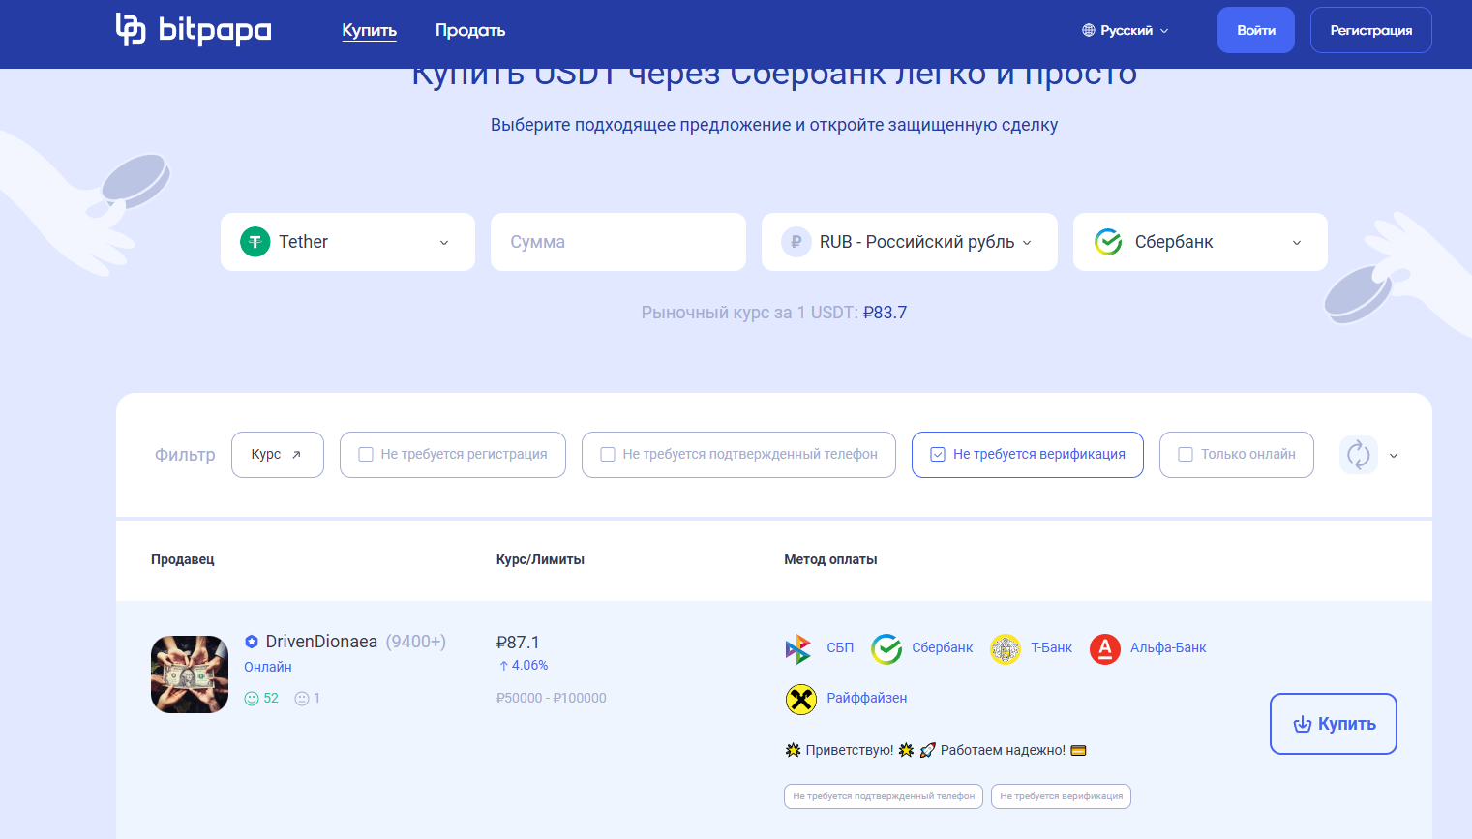Go to the Продать tab
1472x839 pixels.
tap(470, 31)
